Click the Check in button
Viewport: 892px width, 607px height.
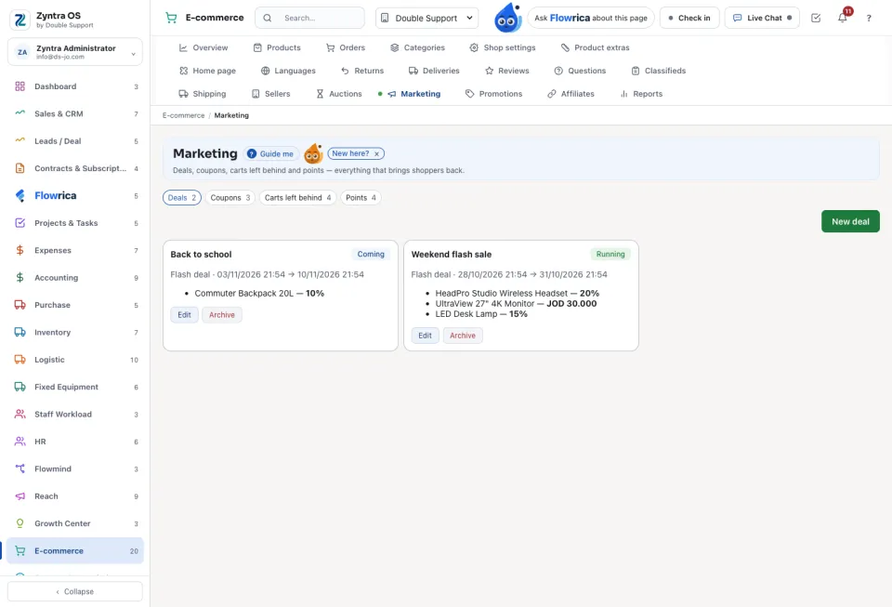point(689,18)
